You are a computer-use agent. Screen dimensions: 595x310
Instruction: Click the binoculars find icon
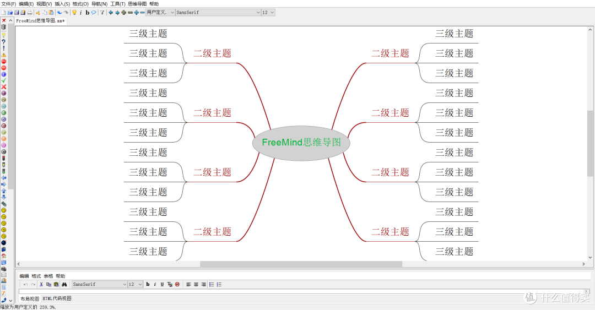pyautogui.click(x=64, y=284)
